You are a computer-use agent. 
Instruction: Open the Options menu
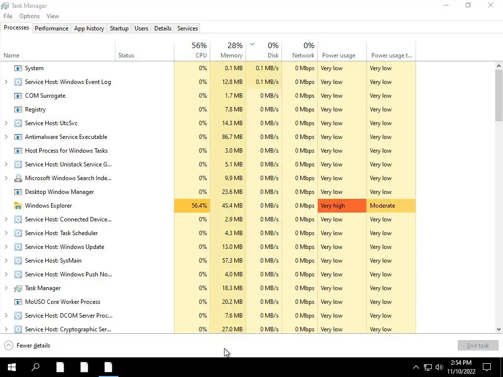(x=29, y=16)
